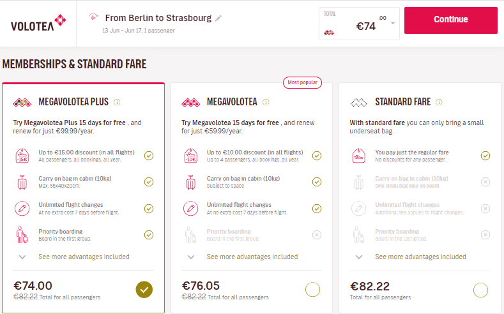Edit trip with pencil icon beside Strasbourg
Viewport: 504px width, 314px height.
tap(218, 19)
